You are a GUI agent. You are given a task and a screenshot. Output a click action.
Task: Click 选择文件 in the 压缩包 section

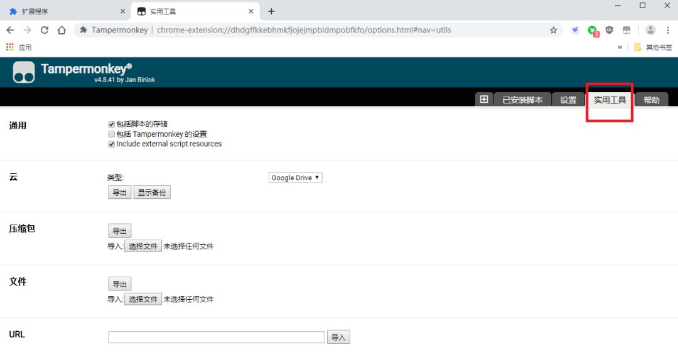(x=143, y=246)
